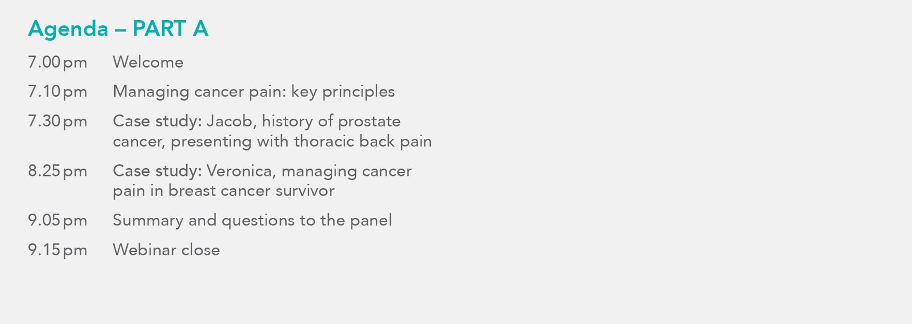Click the word 'Jacob' in agenda

click(x=231, y=121)
